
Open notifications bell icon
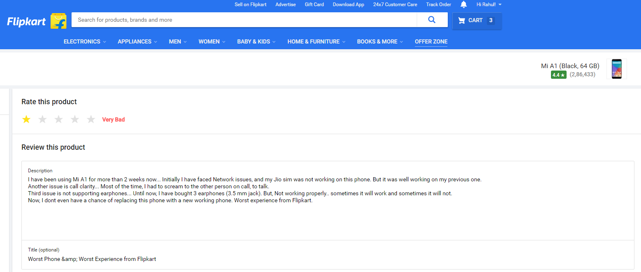[x=464, y=5]
